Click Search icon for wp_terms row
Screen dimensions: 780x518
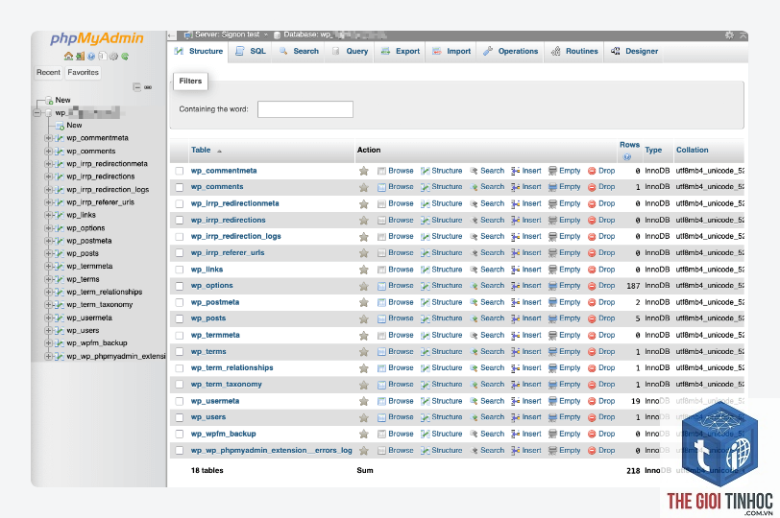[474, 352]
